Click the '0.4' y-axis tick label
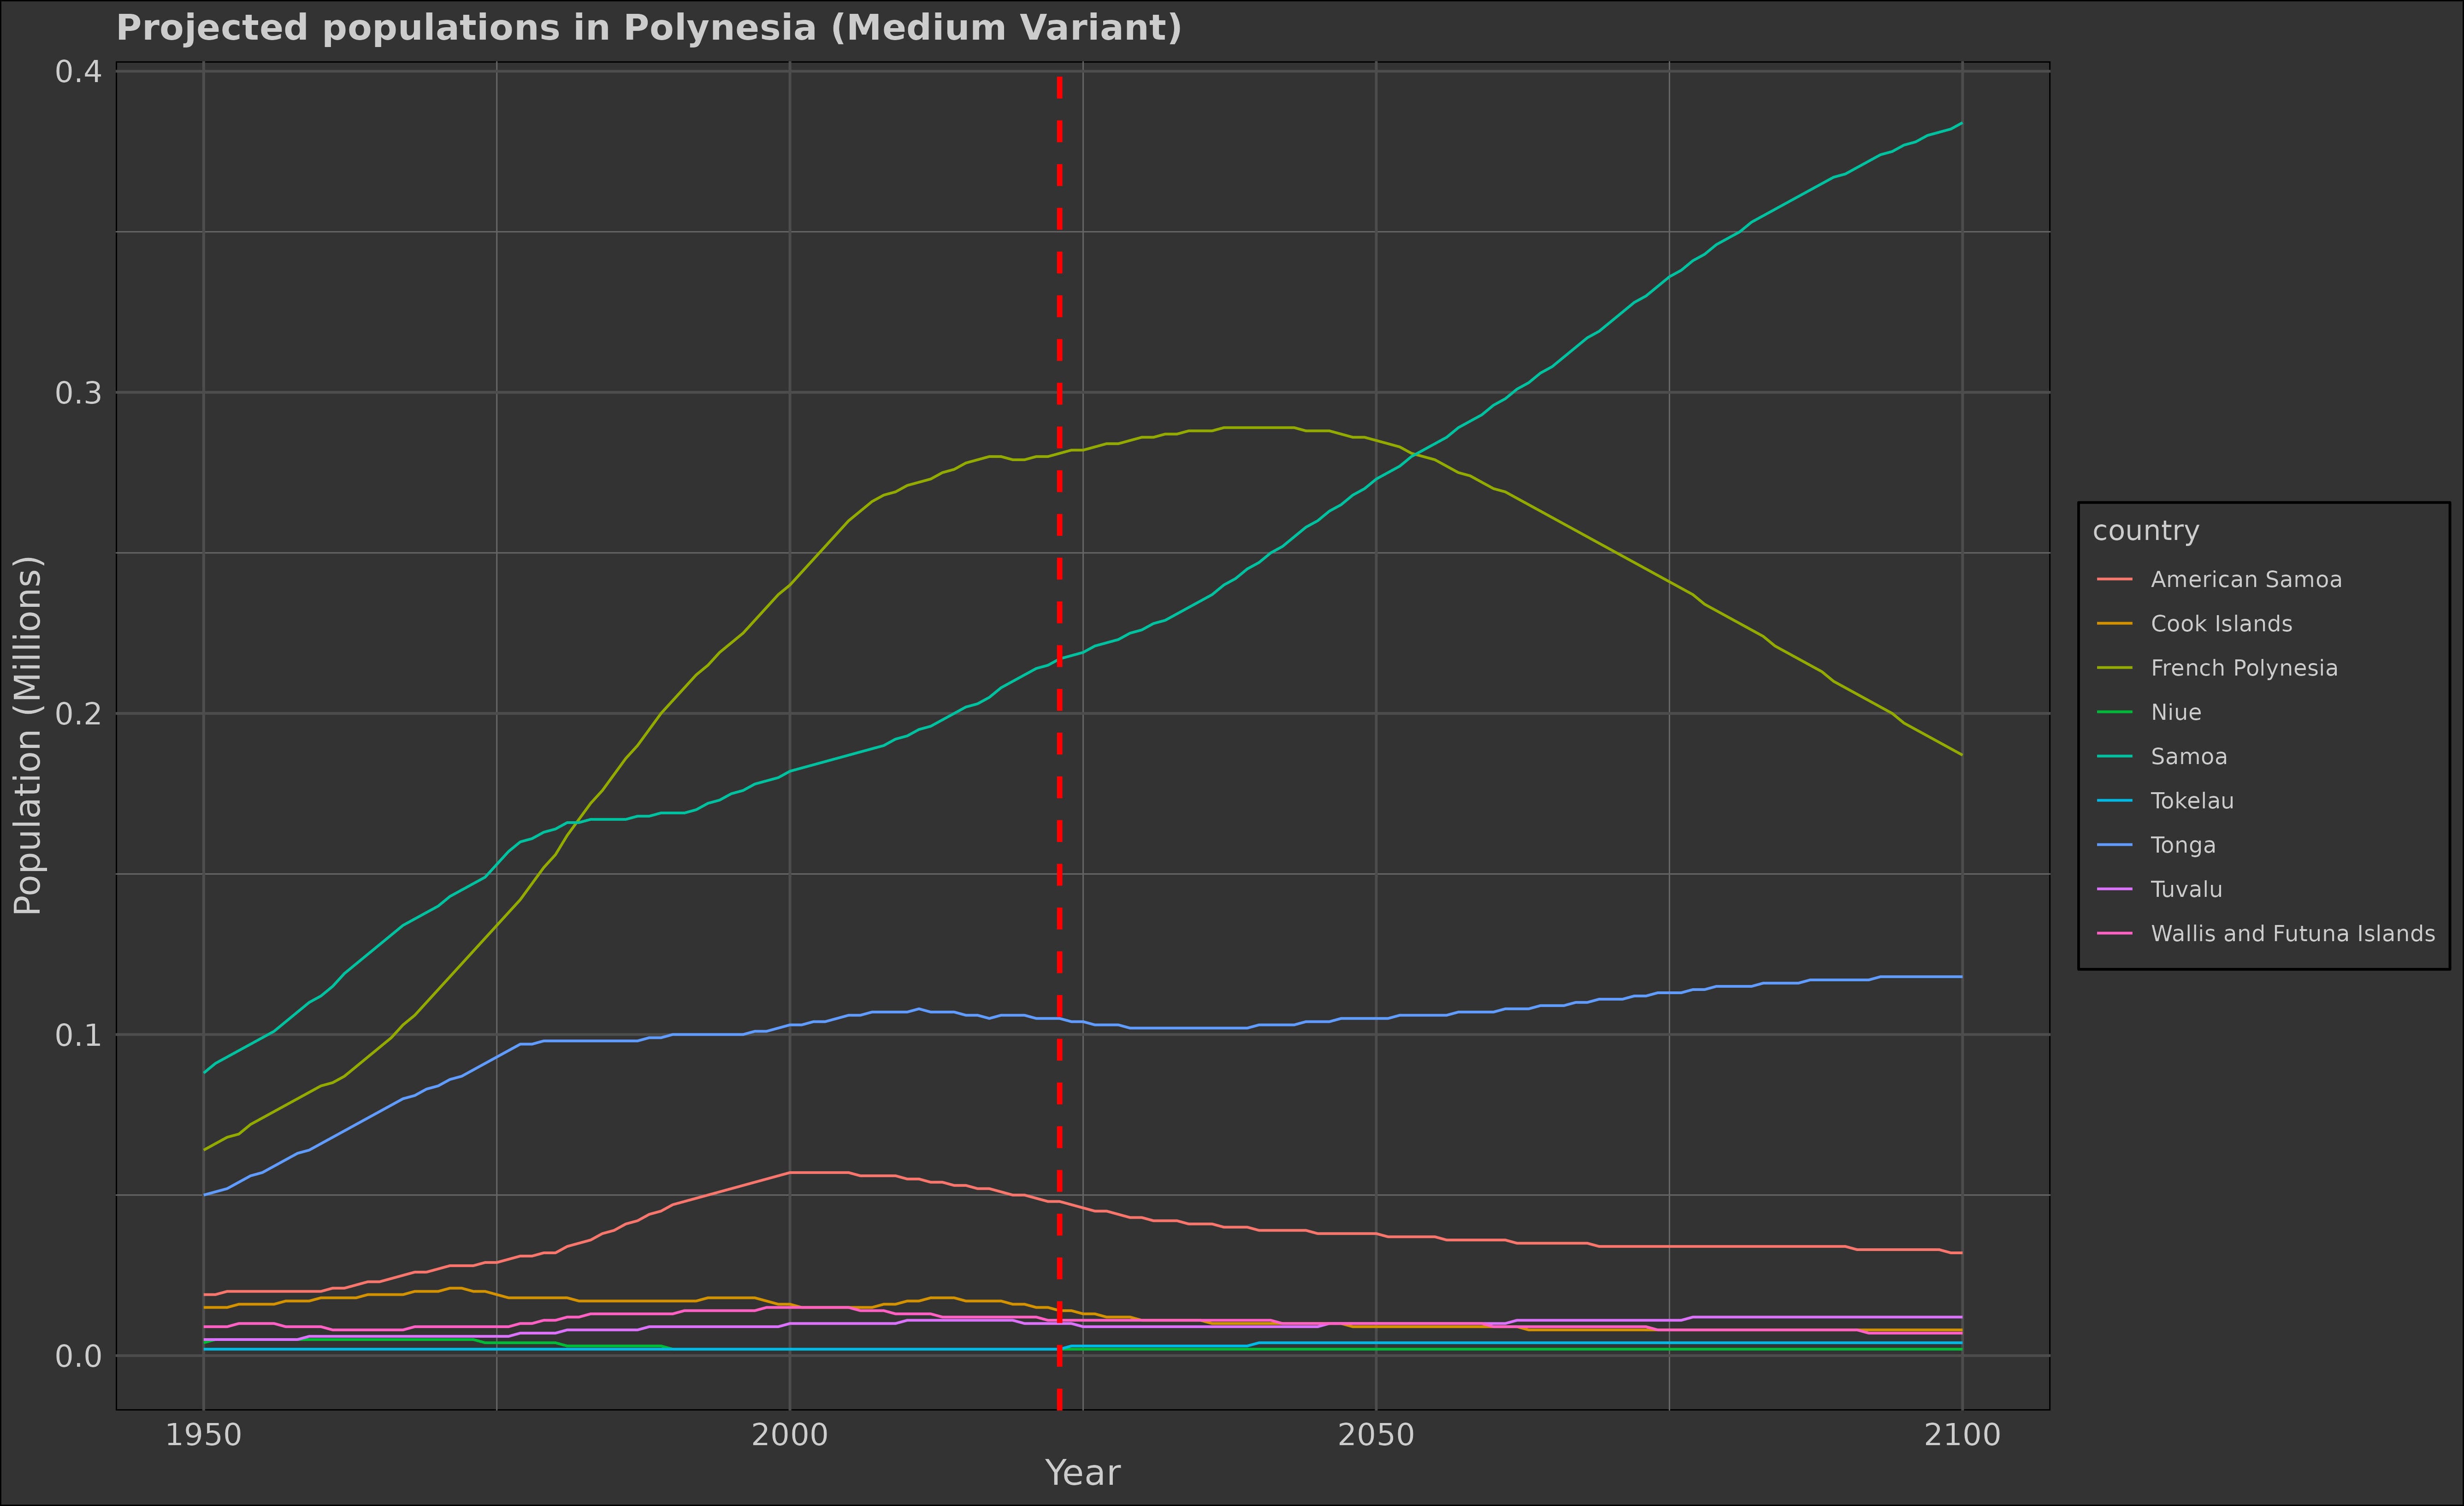The width and height of the screenshot is (2464, 1506). coord(78,72)
